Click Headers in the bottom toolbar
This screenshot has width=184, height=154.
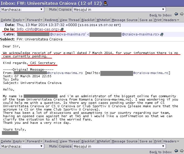(x=170, y=141)
